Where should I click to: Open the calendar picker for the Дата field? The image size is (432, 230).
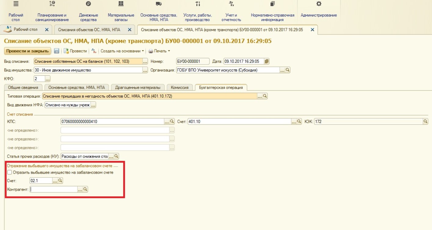tap(267, 61)
